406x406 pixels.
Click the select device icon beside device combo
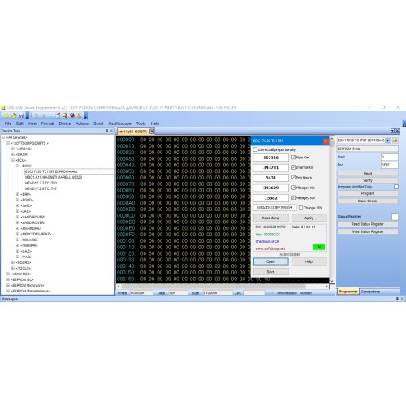[x=395, y=140]
